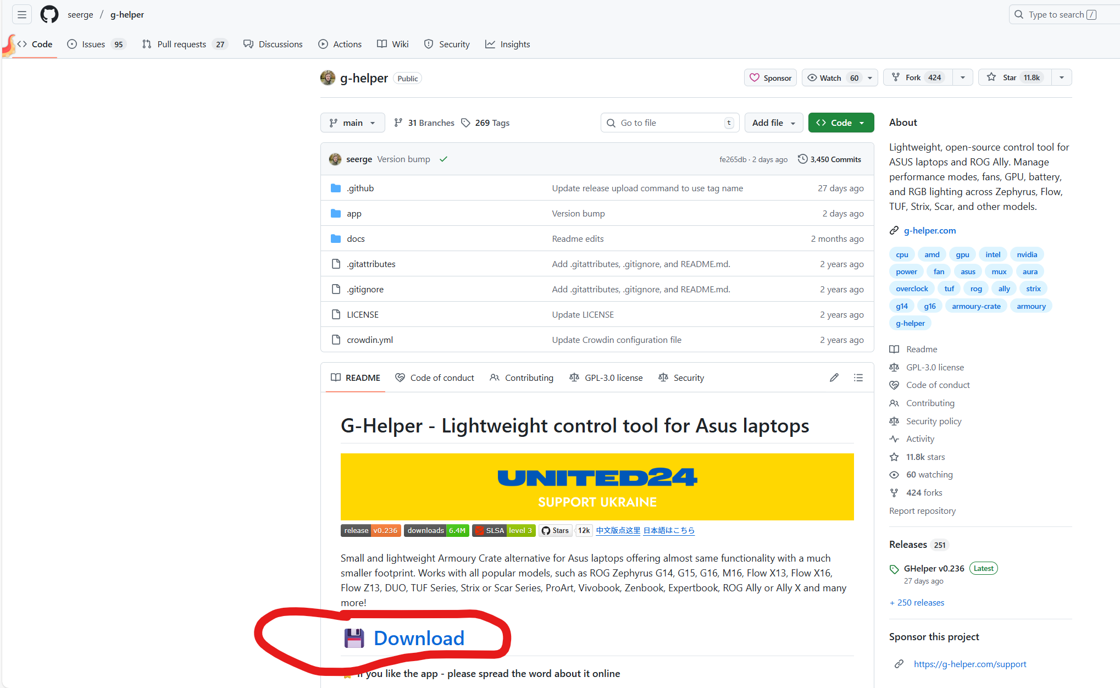Switch to the Issues tab
This screenshot has height=688, width=1120.
point(93,44)
